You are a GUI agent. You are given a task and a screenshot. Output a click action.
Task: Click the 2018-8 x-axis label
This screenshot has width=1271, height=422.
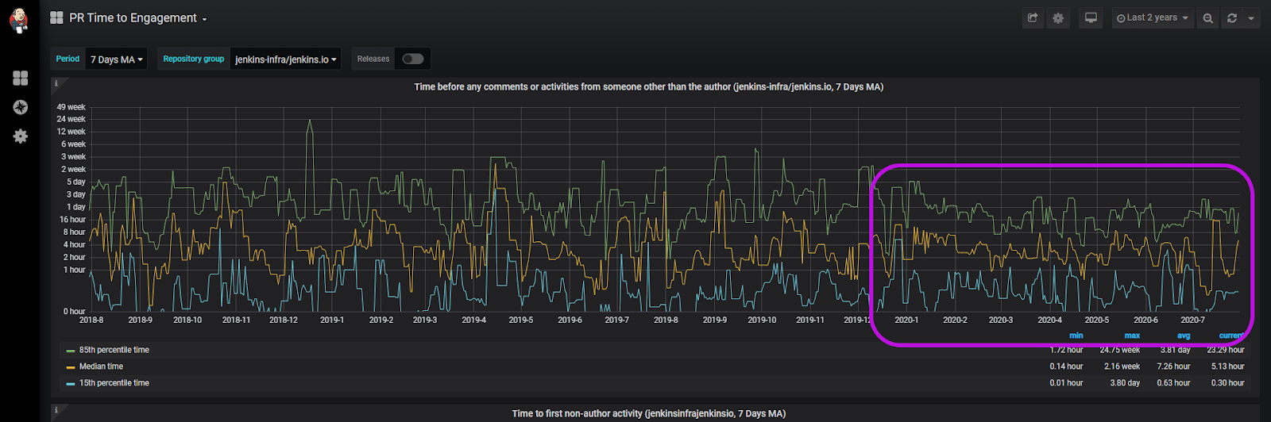[91, 320]
